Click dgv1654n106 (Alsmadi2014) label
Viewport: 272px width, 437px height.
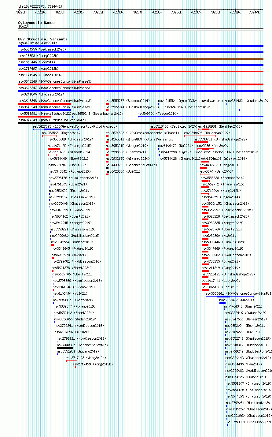(224, 159)
